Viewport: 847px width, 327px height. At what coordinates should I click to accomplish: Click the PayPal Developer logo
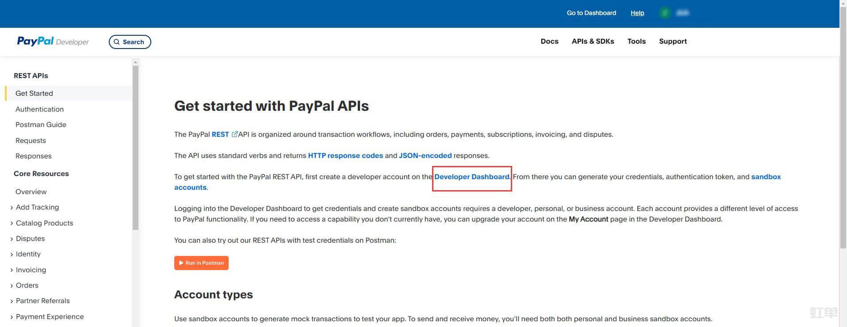[x=53, y=41]
